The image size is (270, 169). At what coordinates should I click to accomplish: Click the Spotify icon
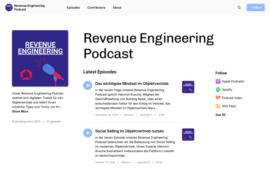pos(218,90)
